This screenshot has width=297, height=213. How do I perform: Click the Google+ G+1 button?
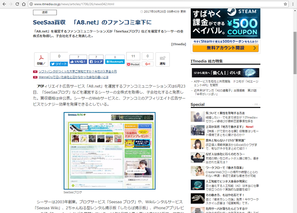pos(148,64)
